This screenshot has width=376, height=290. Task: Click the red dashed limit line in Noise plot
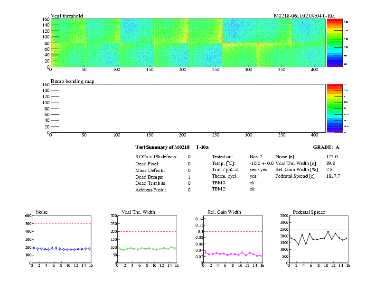tap(60, 224)
